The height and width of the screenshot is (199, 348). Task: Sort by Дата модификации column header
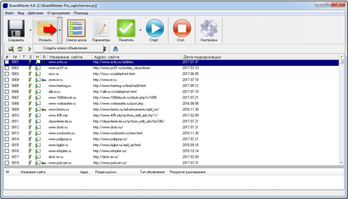pos(260,57)
